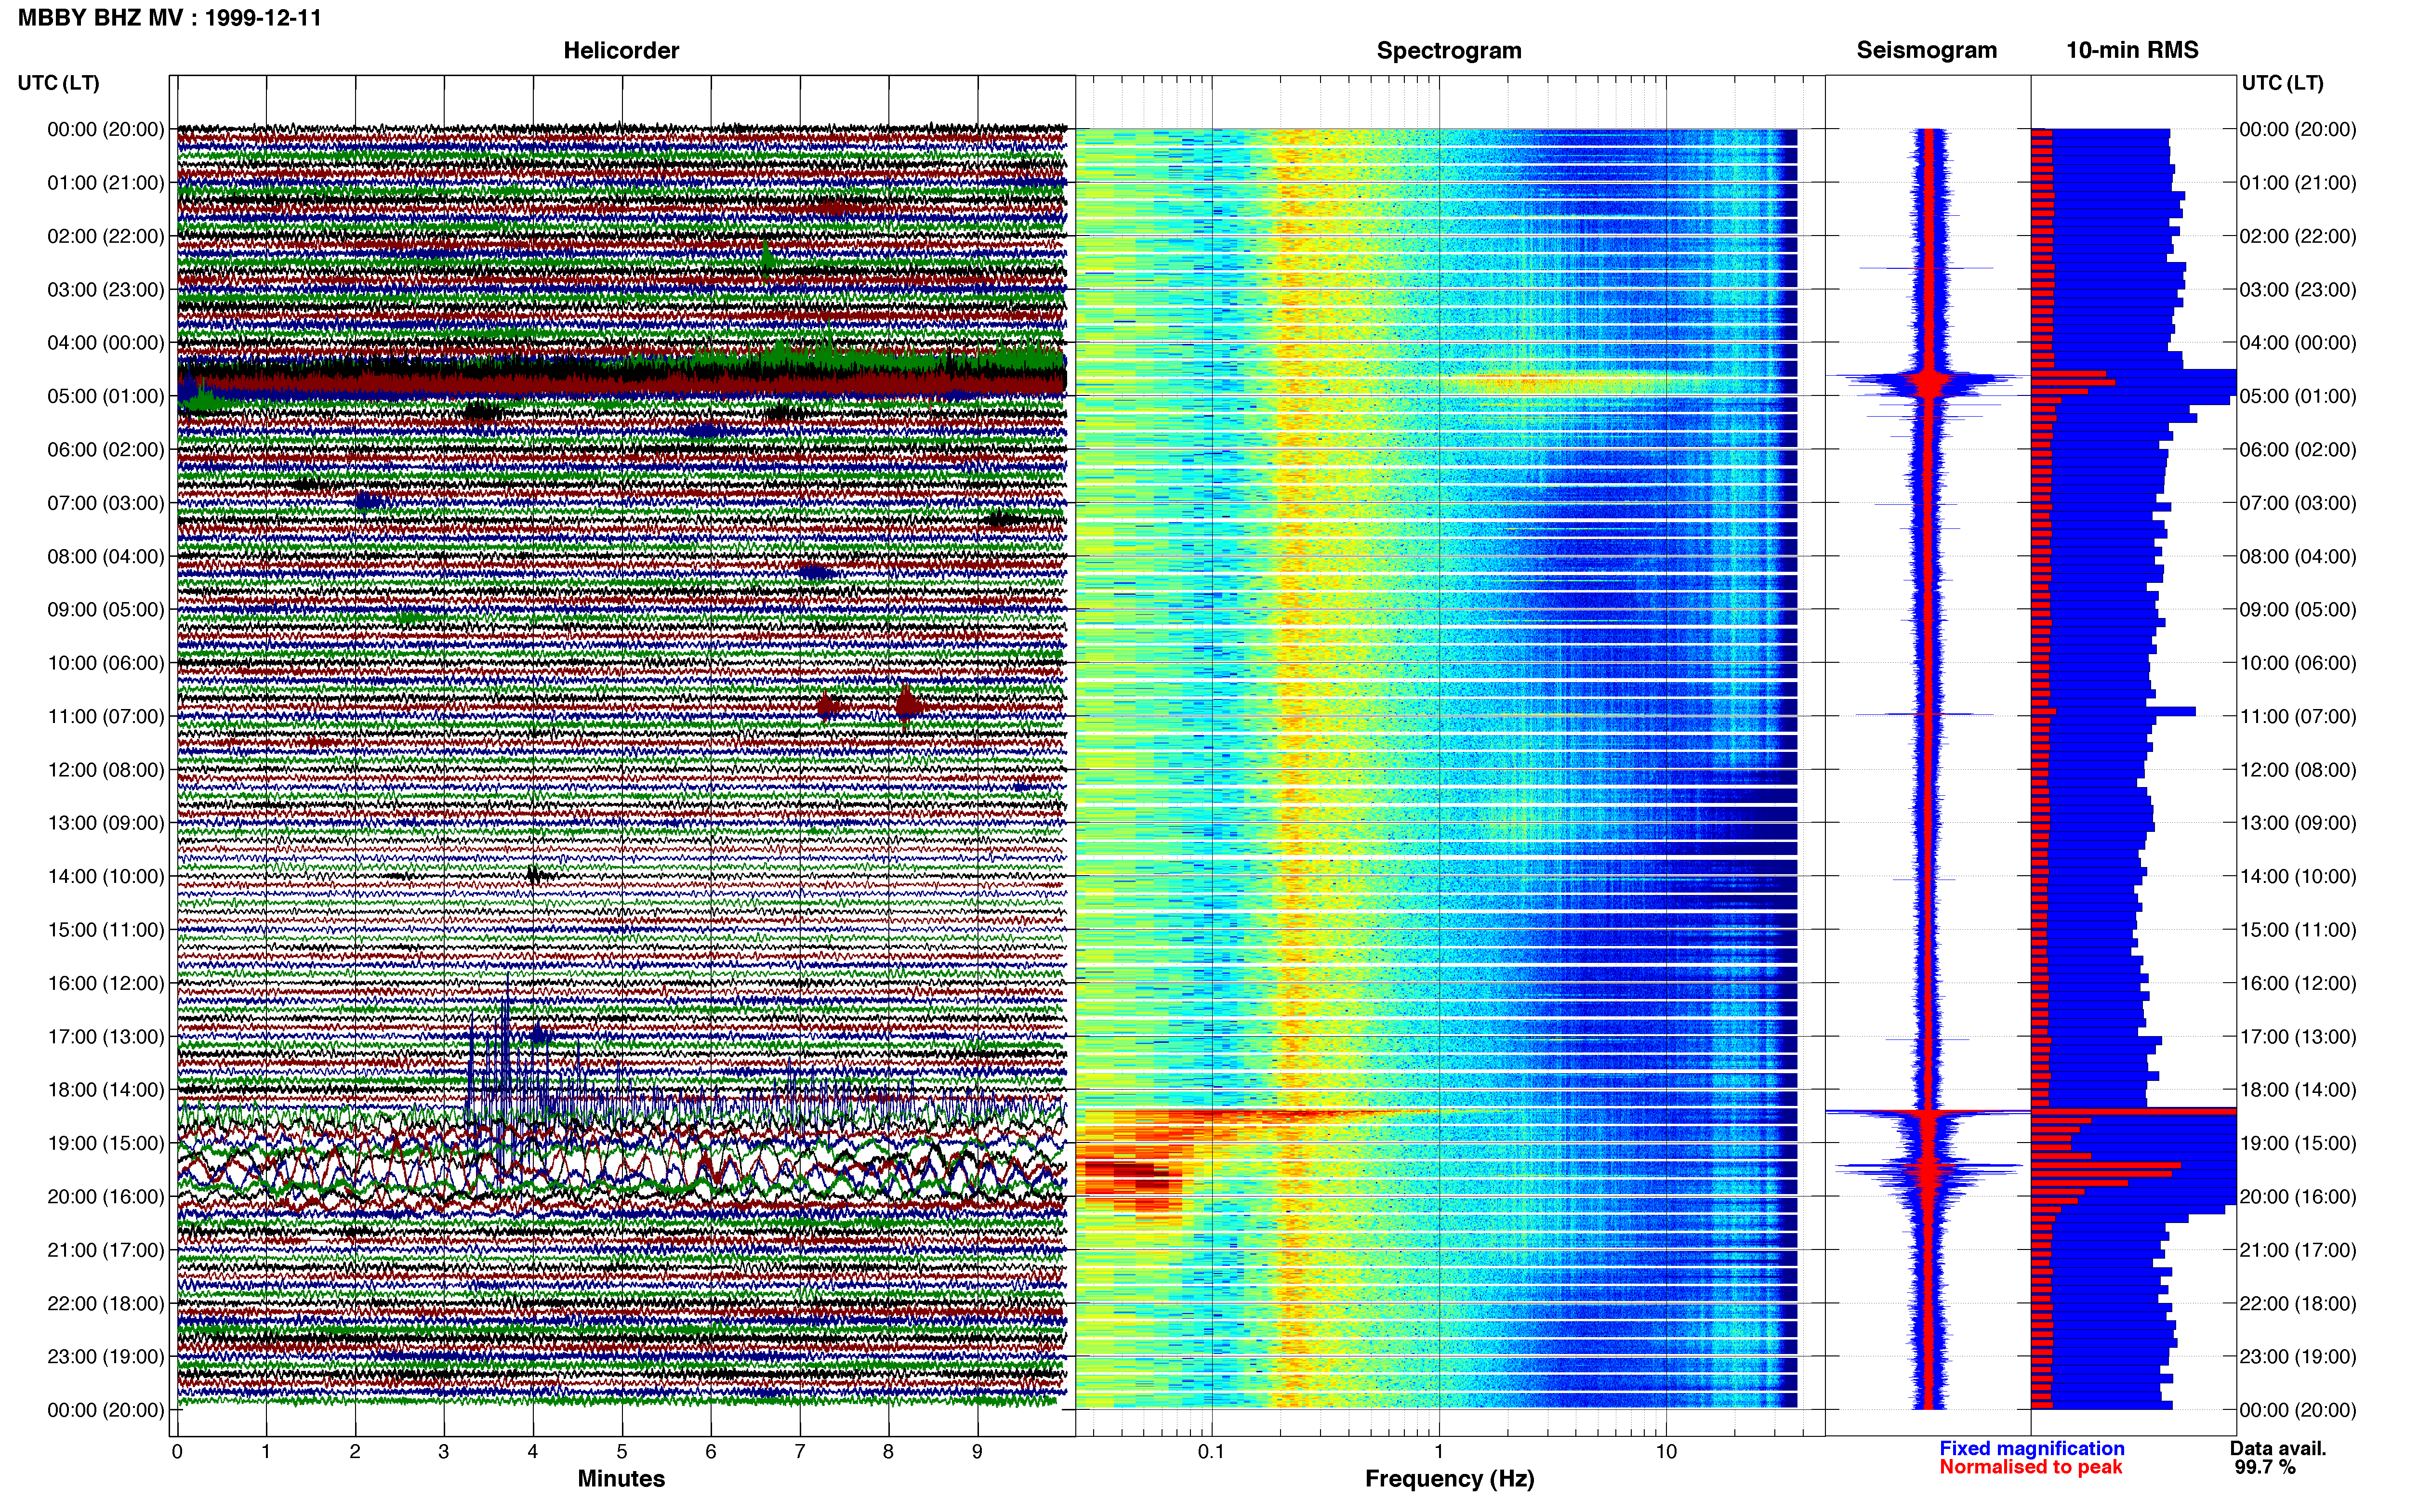Click left time label '02:00 (22:00)'
This screenshot has width=2418, height=1512.
pyautogui.click(x=106, y=236)
